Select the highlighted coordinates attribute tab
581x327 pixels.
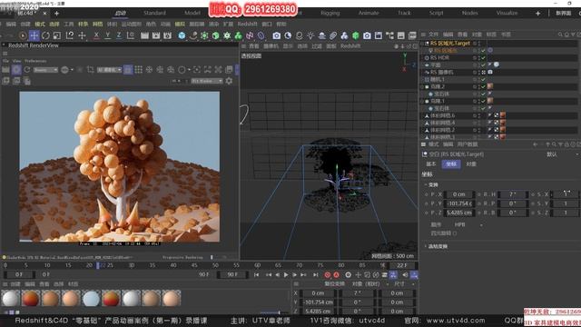451,163
